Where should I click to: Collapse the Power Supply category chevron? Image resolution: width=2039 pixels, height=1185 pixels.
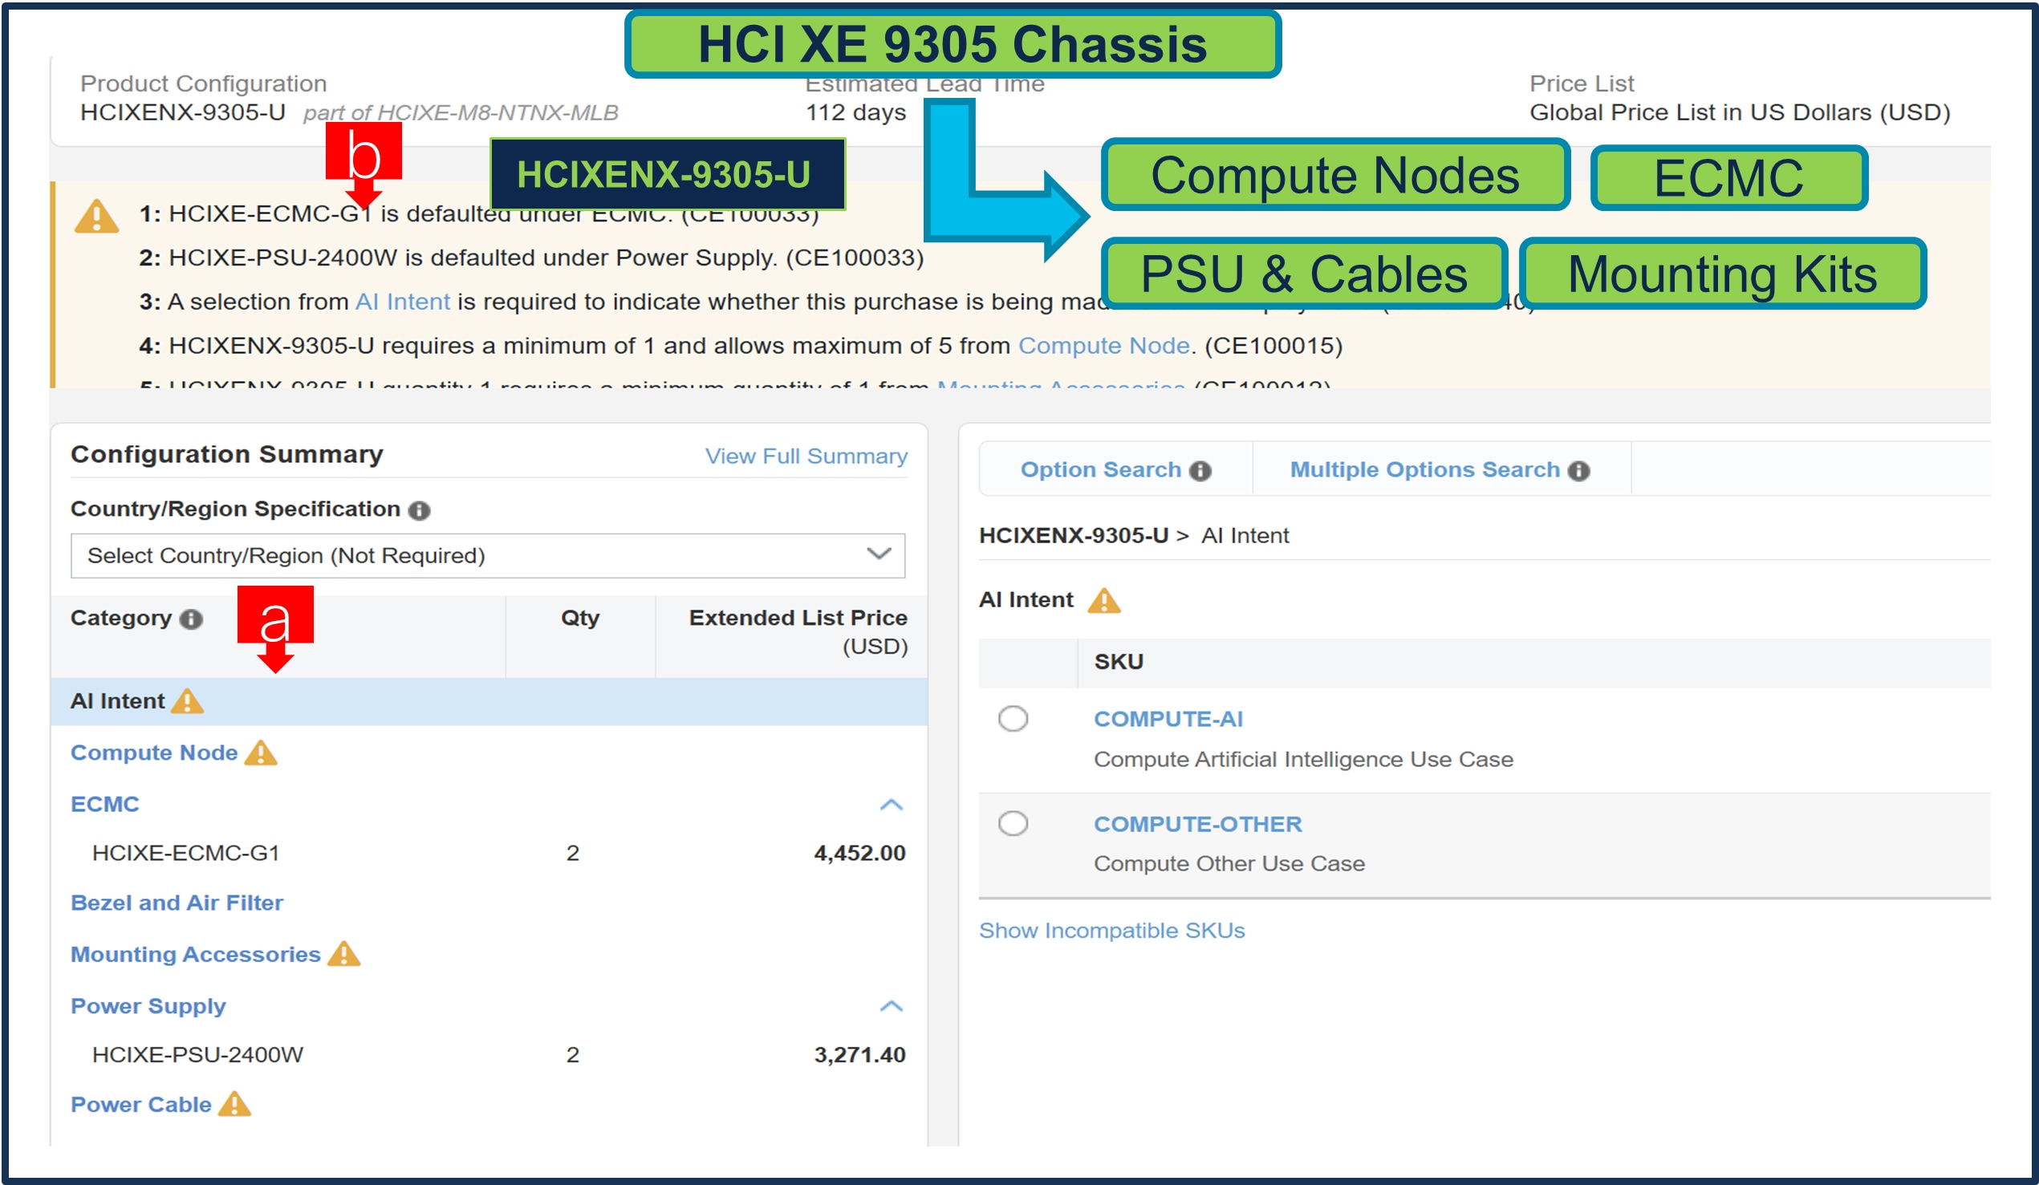point(891,1007)
